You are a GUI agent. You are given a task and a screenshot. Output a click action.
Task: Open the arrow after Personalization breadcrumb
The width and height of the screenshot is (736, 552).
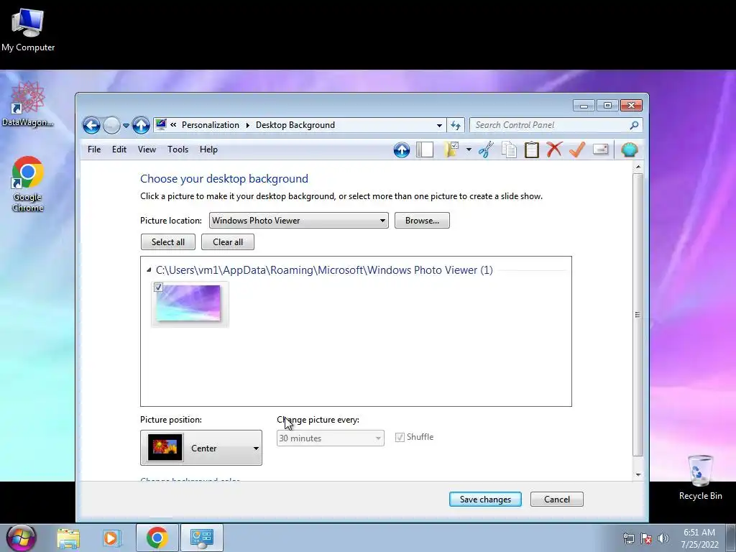click(x=247, y=125)
